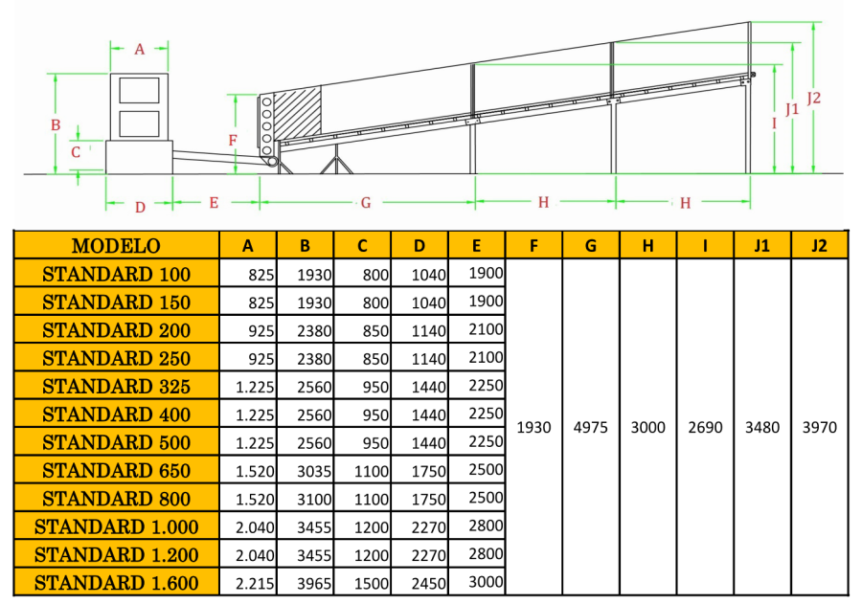This screenshot has height=604, width=862.
Task: Select the 2690 value in column I
Action: point(705,428)
